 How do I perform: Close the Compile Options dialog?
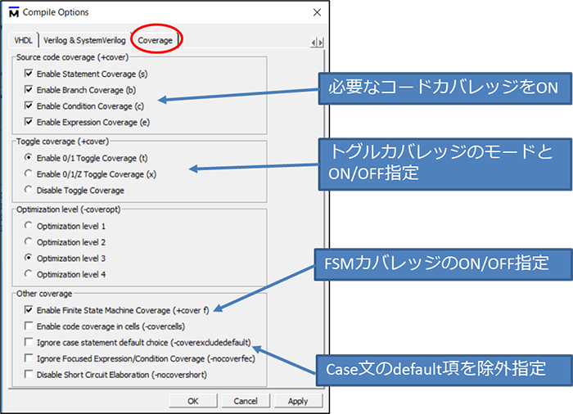click(x=317, y=12)
